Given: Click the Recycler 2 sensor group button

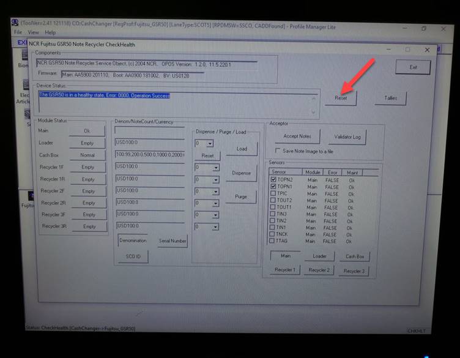Looking at the screenshot, I should coord(318,270).
